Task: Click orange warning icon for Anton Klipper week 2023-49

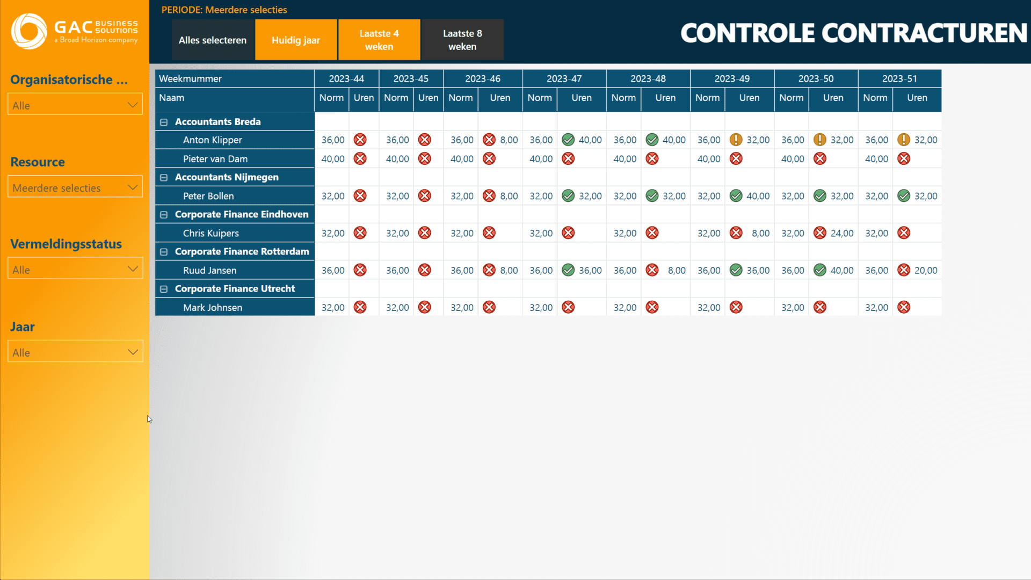Action: click(x=736, y=140)
